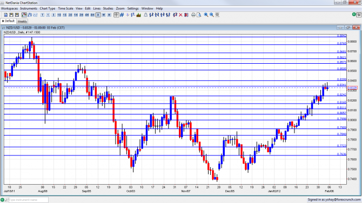
Task: Click the signed-in account text in status bar
Action: pos(334,200)
